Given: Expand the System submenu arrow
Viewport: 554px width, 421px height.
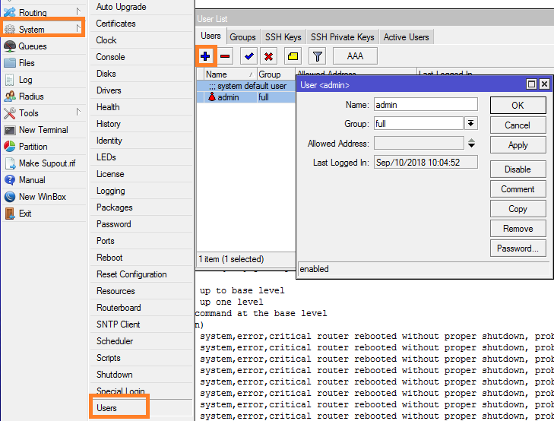Looking at the screenshot, I should [78, 28].
